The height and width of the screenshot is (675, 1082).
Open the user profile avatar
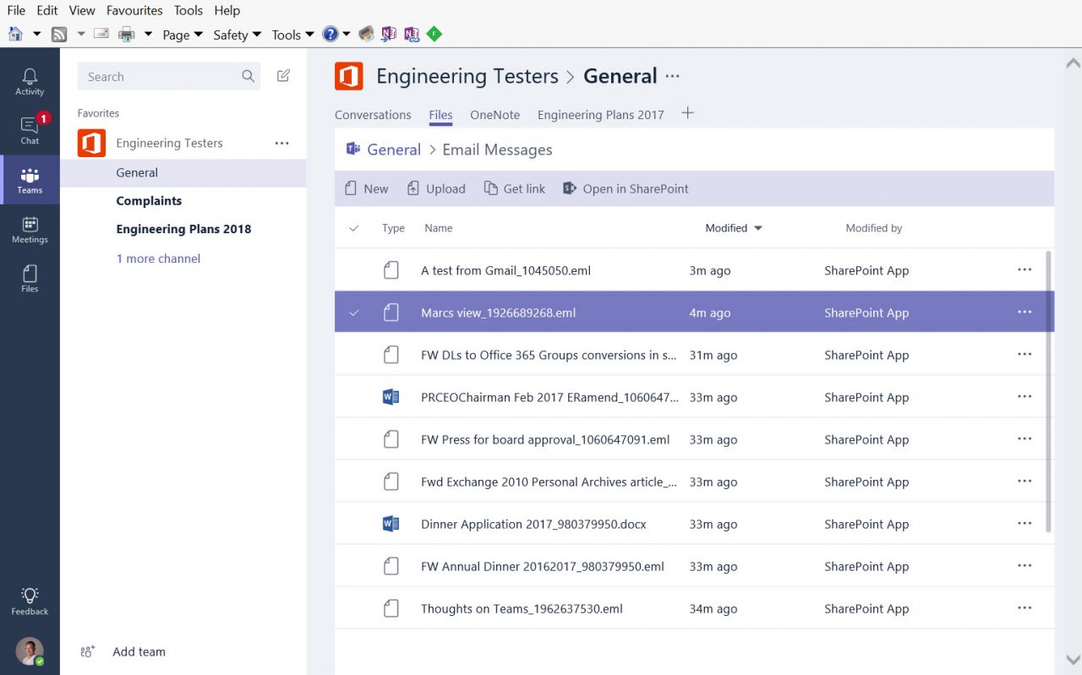(x=30, y=651)
